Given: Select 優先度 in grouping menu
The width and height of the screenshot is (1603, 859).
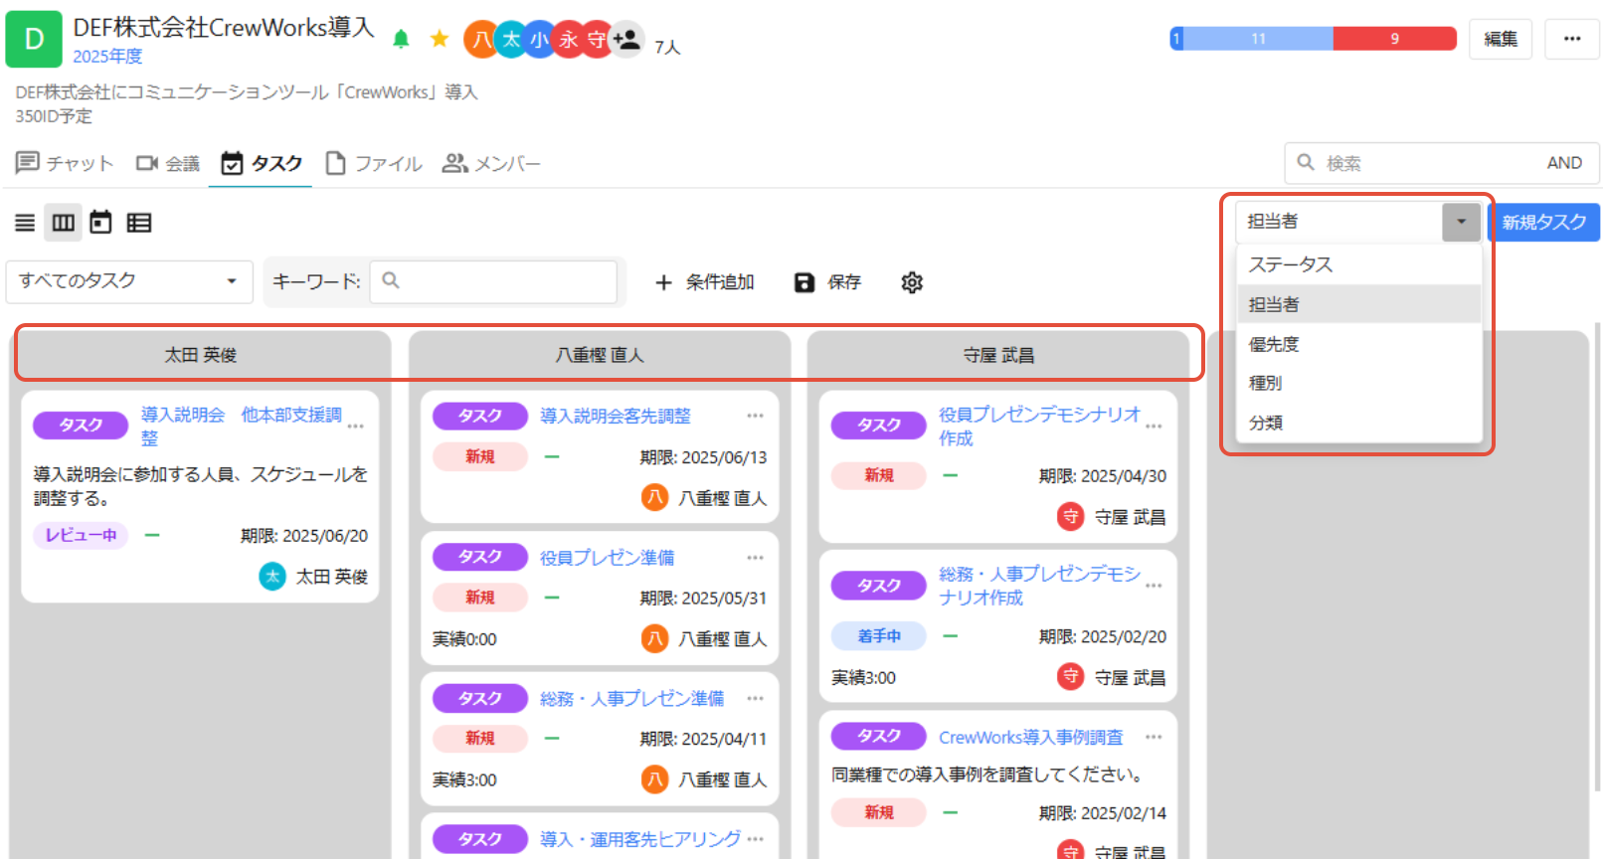Looking at the screenshot, I should click(x=1358, y=344).
